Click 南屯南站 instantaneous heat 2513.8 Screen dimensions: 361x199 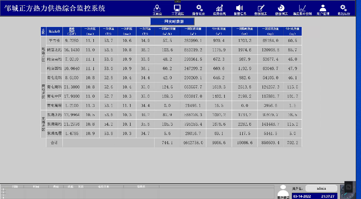[x=245, y=87]
